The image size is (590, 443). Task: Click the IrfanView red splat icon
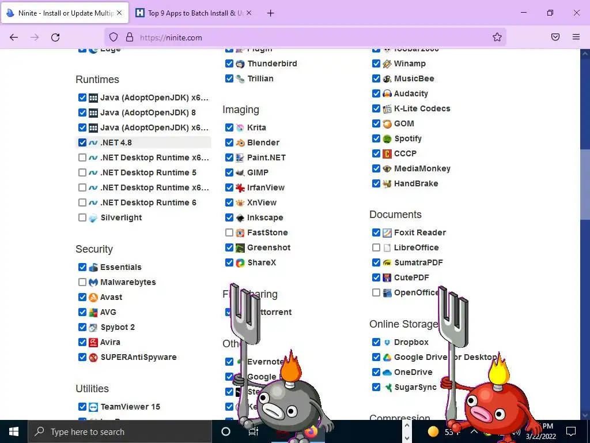240,187
